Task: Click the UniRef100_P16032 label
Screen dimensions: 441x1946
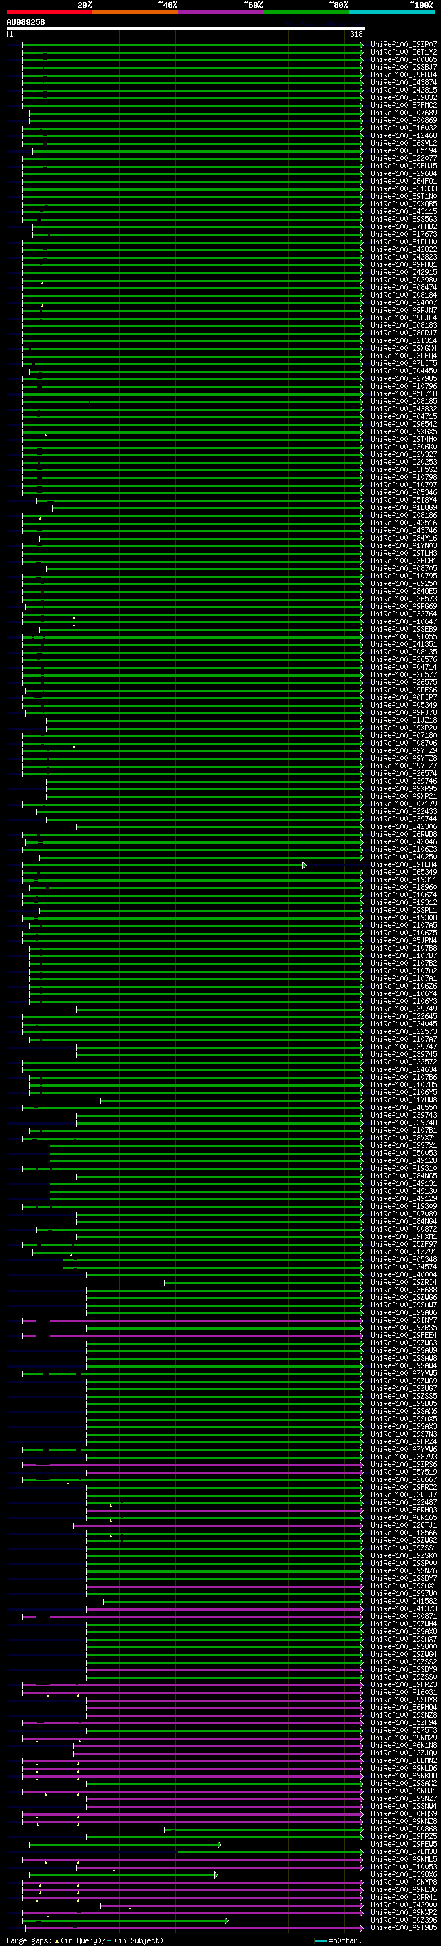Action: coord(403,128)
